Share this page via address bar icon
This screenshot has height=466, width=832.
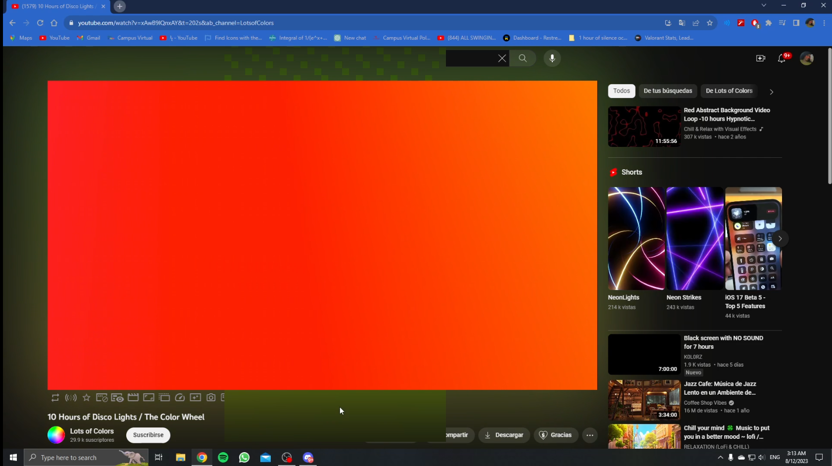pos(696,23)
